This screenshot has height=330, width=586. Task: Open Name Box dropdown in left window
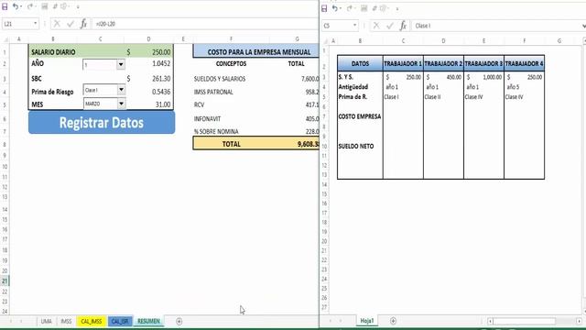coord(36,24)
